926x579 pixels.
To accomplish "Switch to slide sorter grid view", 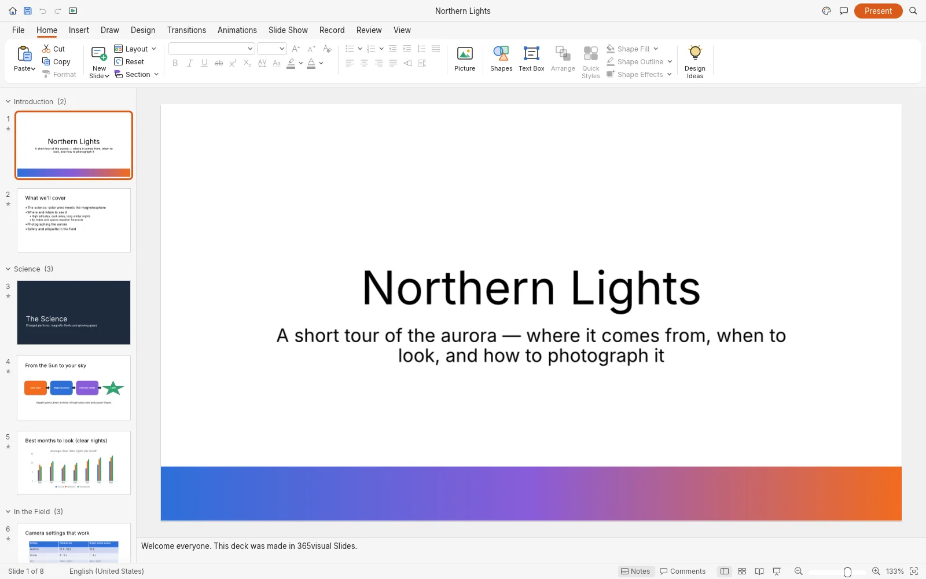I will coord(742,571).
